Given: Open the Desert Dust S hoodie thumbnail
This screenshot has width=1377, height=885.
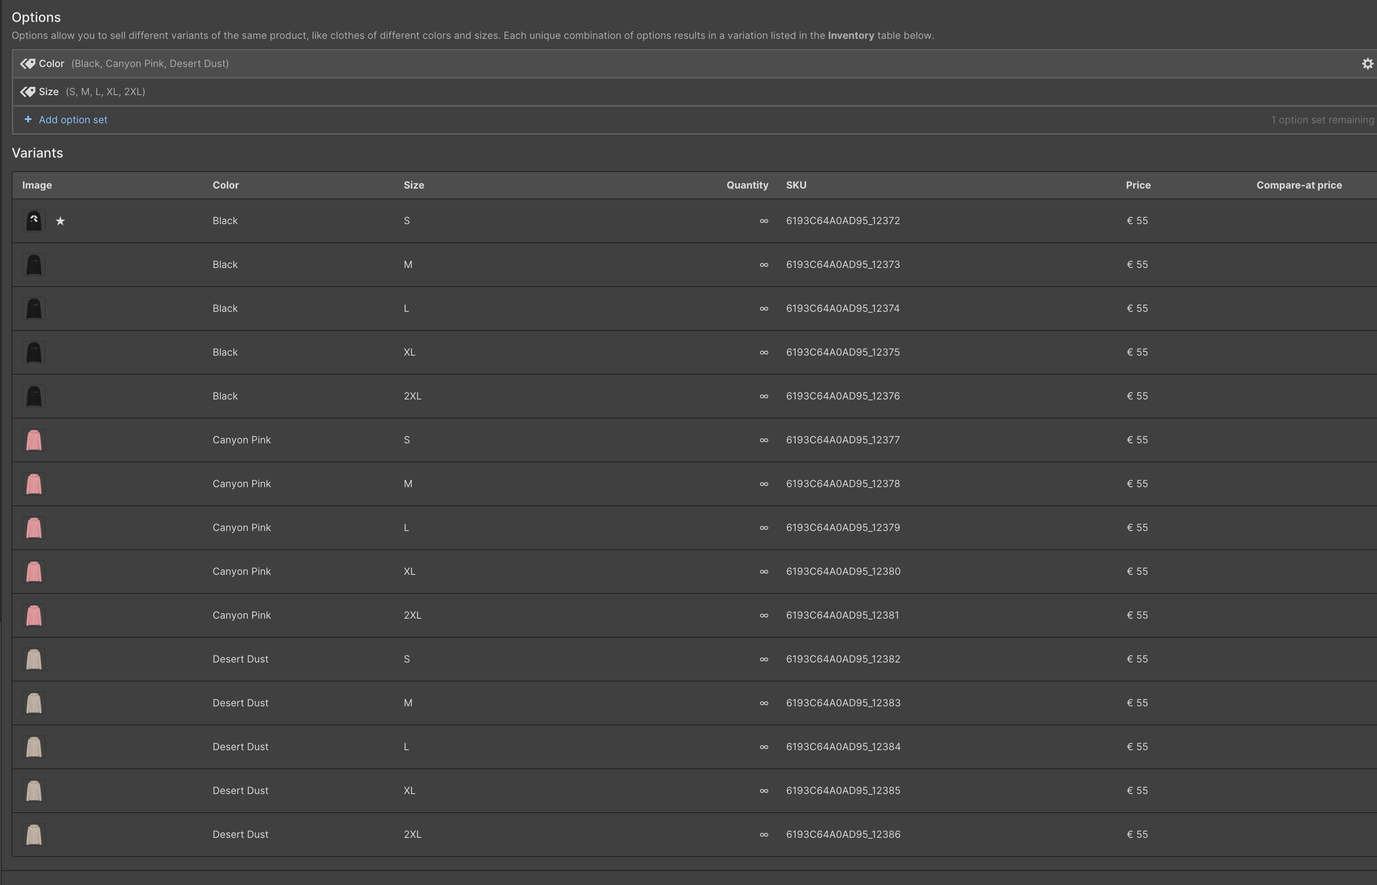Looking at the screenshot, I should 34,659.
